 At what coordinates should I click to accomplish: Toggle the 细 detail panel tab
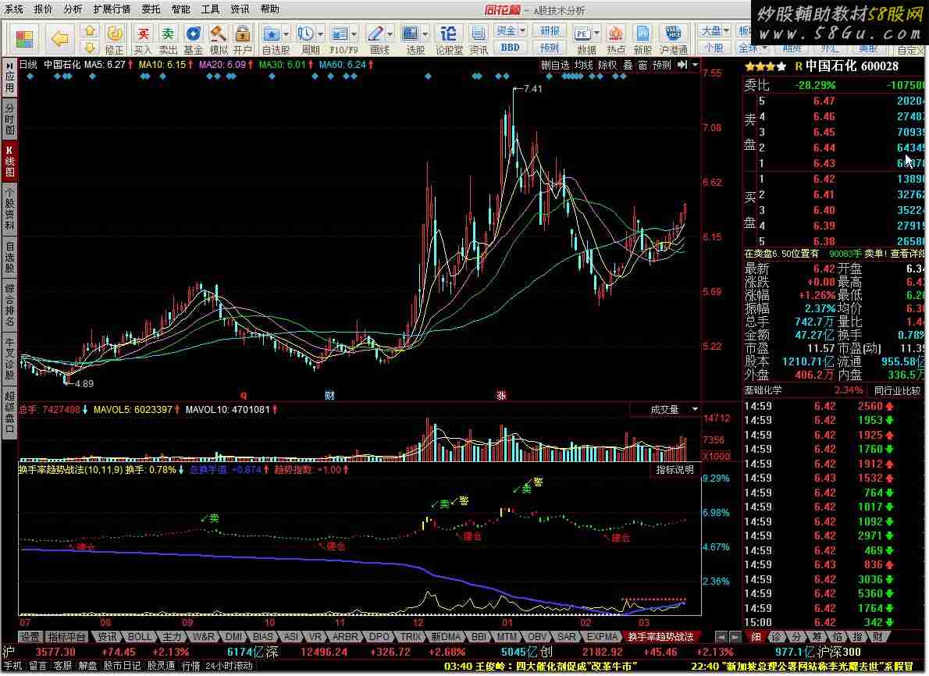756,637
